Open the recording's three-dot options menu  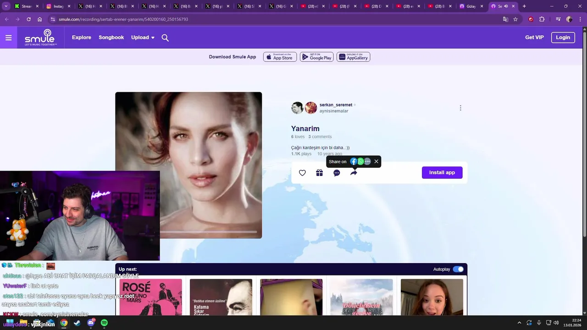pos(460,108)
